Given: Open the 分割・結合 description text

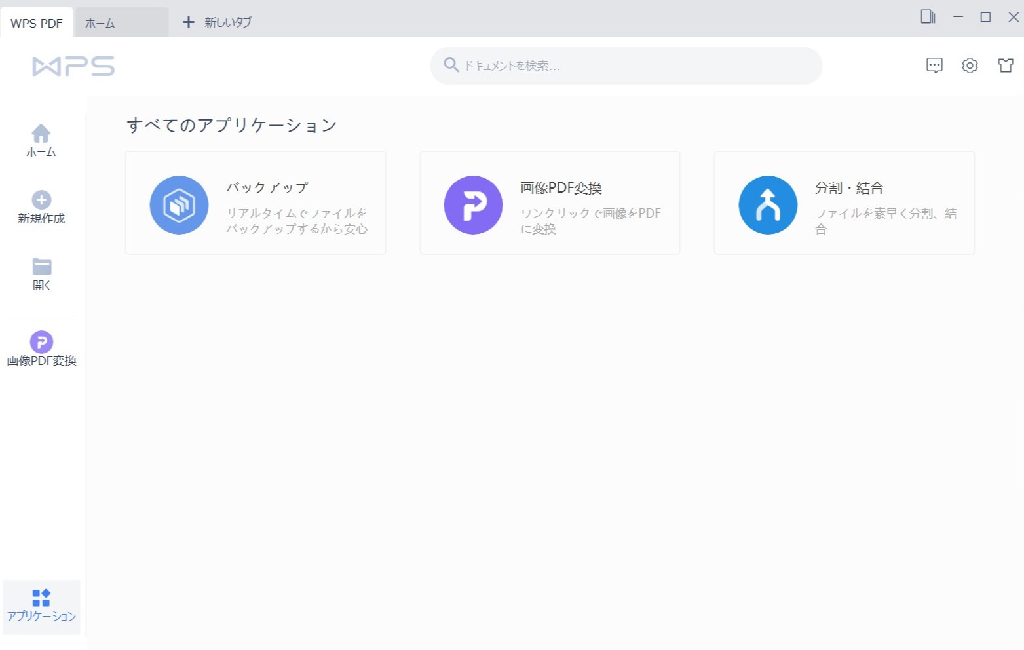Looking at the screenshot, I should pos(885,221).
